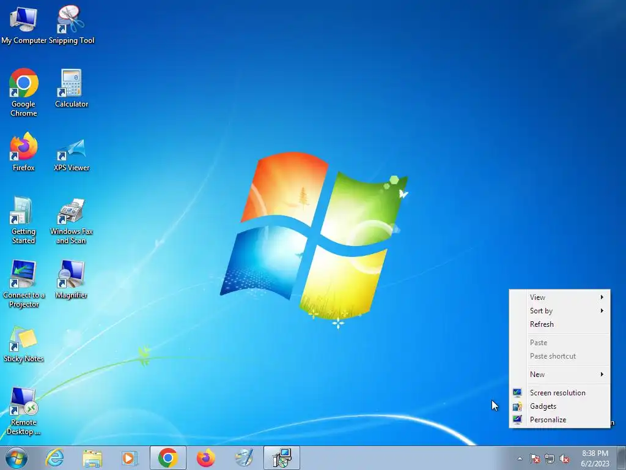Click the Personalize menu icon
This screenshot has height=470, width=626.
517,420
